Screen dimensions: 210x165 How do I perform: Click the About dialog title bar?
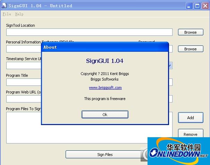[105, 47]
